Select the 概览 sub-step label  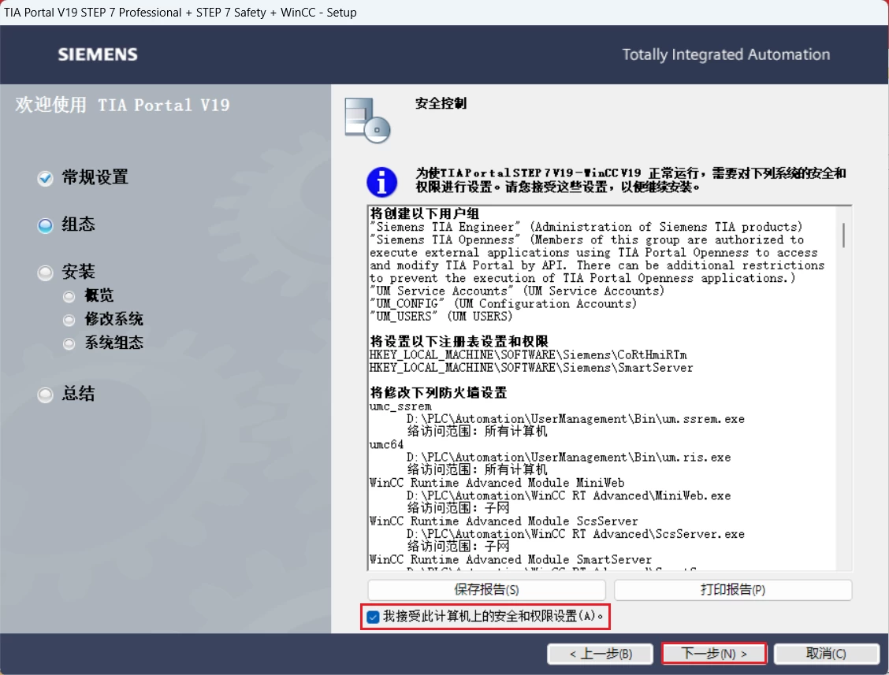point(99,295)
